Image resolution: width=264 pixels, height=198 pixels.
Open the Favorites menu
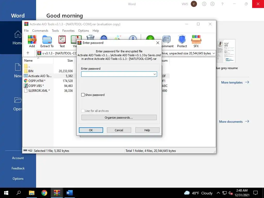(68, 31)
